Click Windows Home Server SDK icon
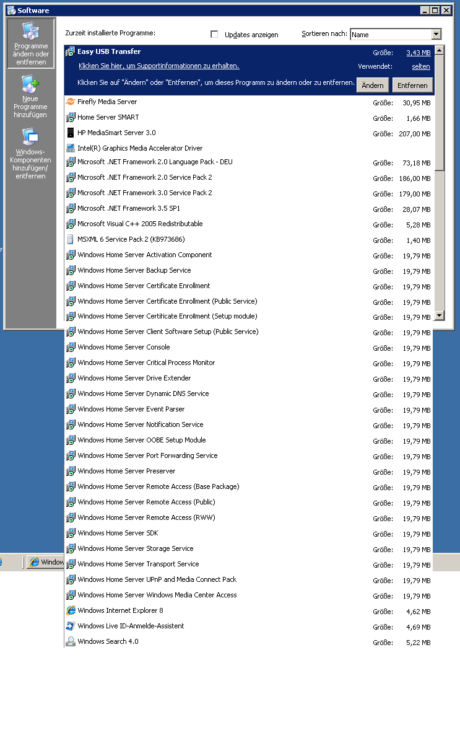This screenshot has height=756, width=460. (x=71, y=534)
